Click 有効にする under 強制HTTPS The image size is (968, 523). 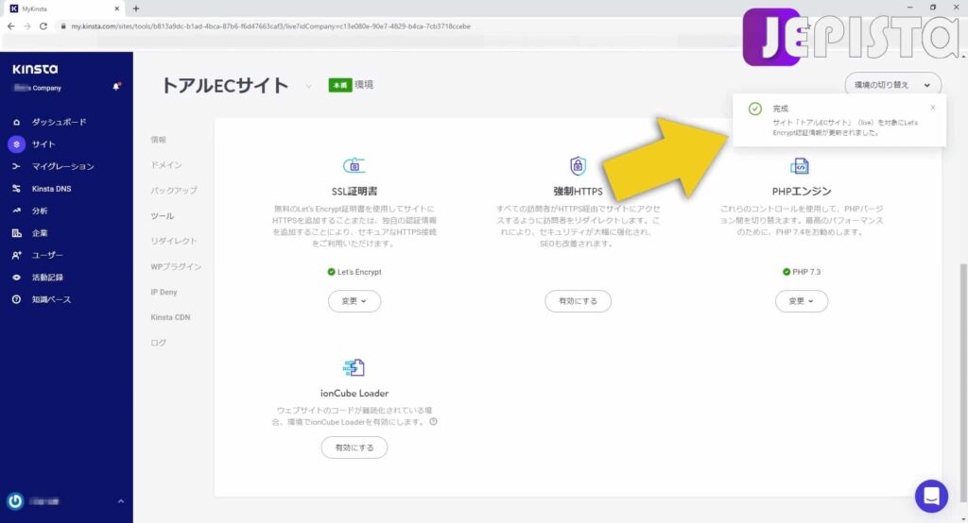point(578,301)
